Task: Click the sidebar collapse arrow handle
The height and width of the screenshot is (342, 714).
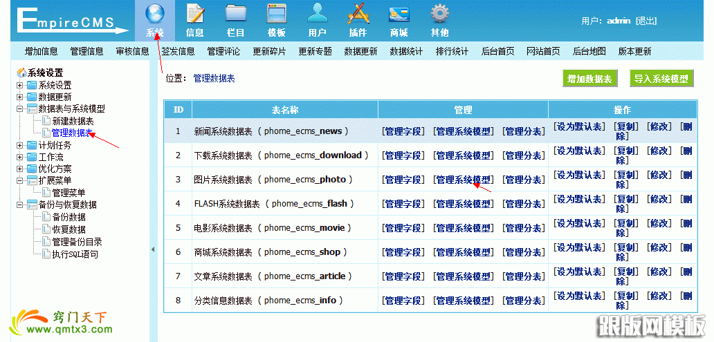Action: point(153,249)
